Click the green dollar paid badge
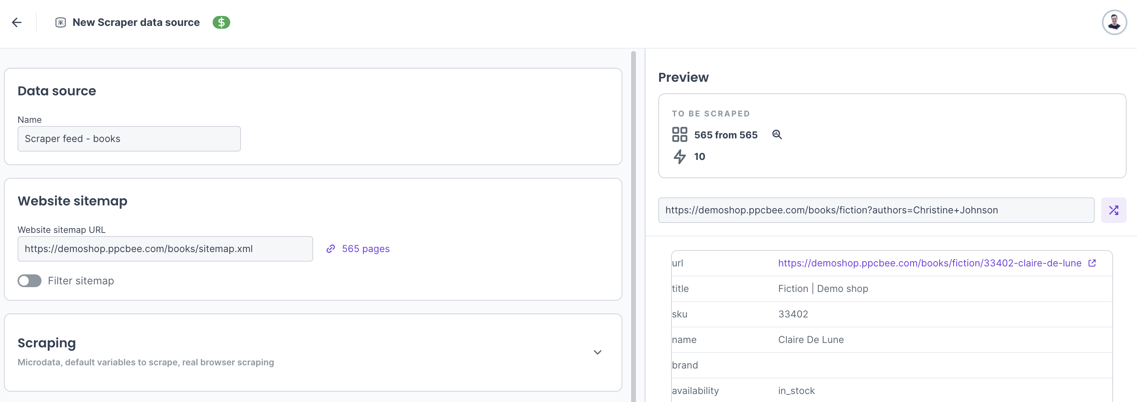 tap(221, 22)
